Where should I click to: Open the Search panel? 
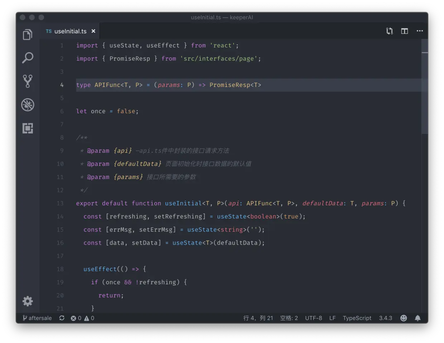[28, 58]
